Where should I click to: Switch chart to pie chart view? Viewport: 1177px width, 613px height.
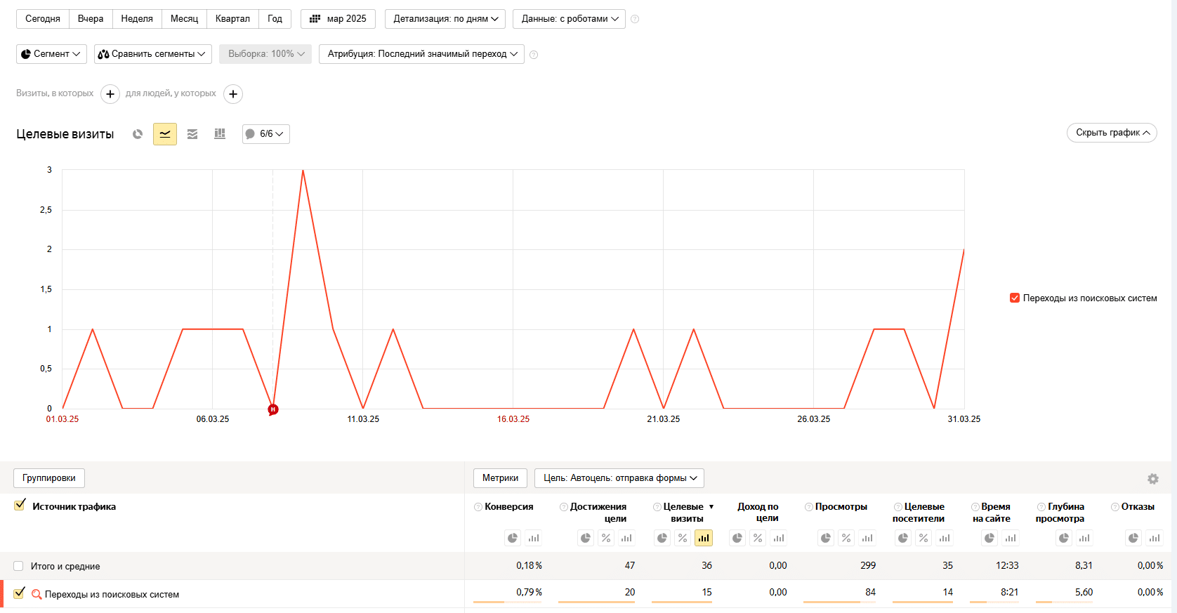[138, 134]
